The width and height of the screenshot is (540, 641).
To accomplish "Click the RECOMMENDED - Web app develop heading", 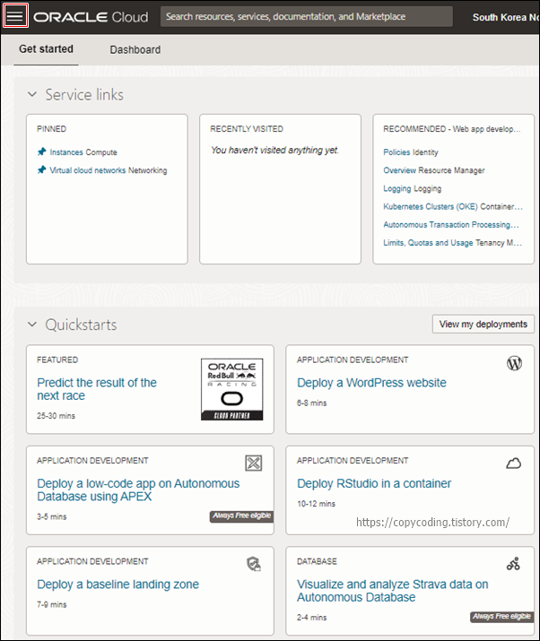I will [452, 129].
